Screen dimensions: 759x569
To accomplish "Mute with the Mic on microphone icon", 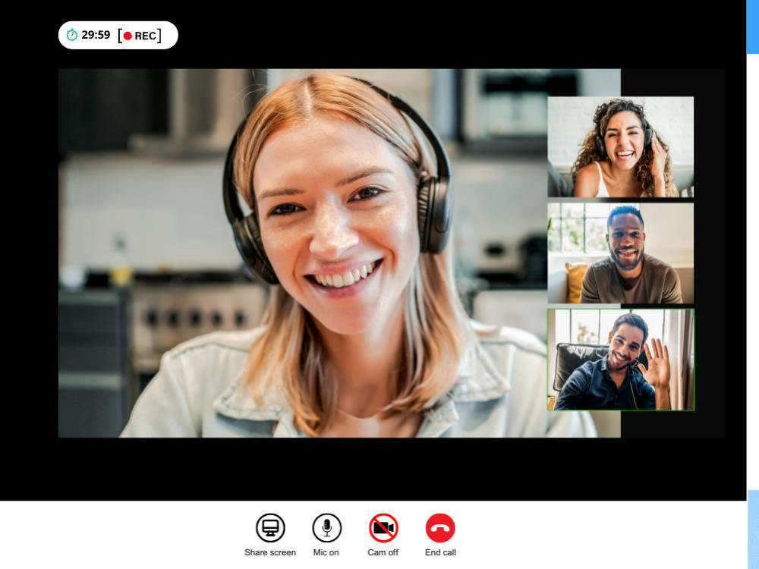I will [326, 528].
